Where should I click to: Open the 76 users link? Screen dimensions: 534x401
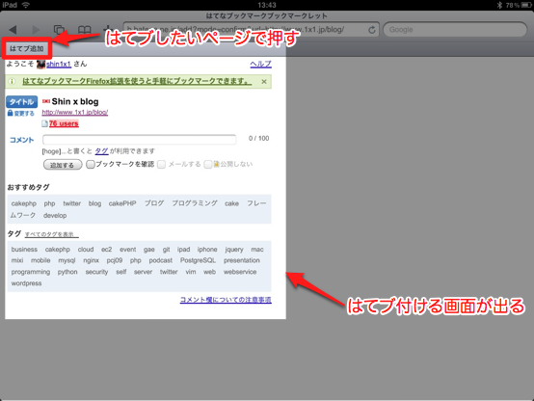[x=64, y=123]
